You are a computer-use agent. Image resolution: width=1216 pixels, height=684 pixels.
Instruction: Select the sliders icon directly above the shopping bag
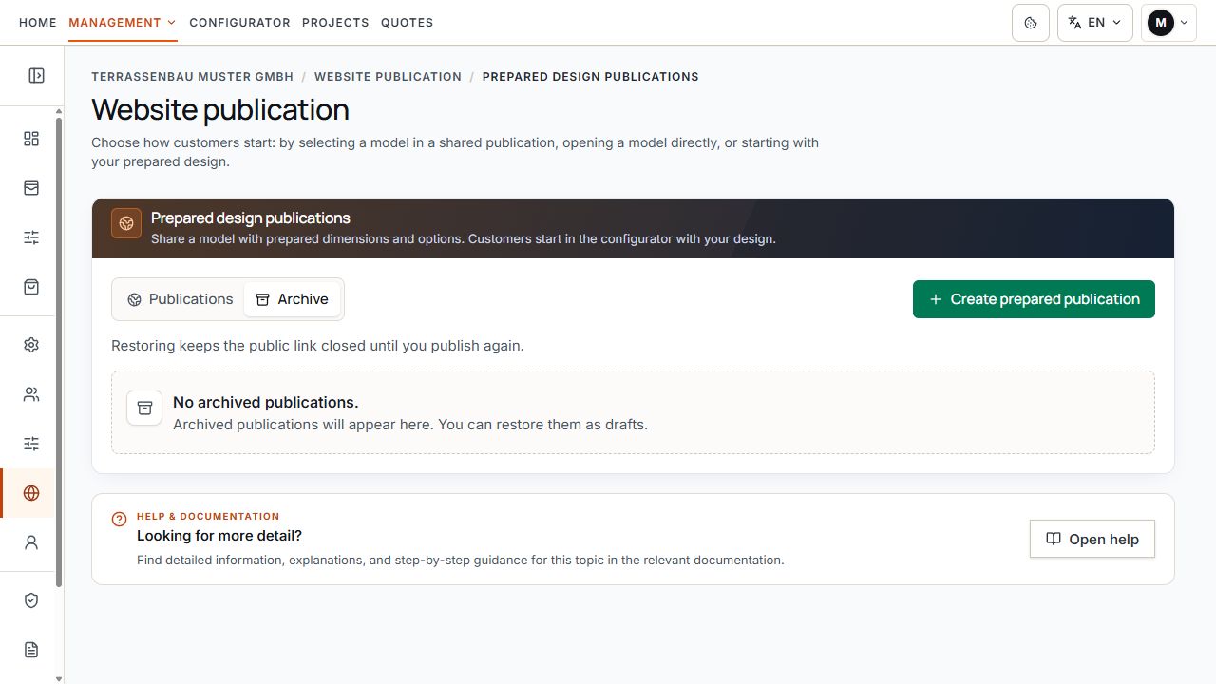point(31,237)
